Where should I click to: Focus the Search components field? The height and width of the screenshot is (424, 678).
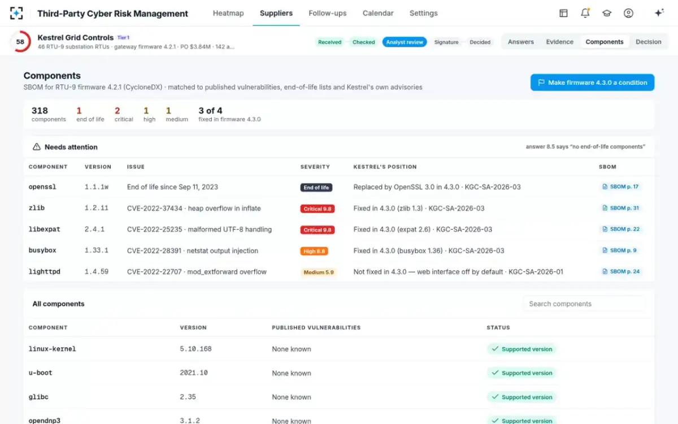(583, 304)
